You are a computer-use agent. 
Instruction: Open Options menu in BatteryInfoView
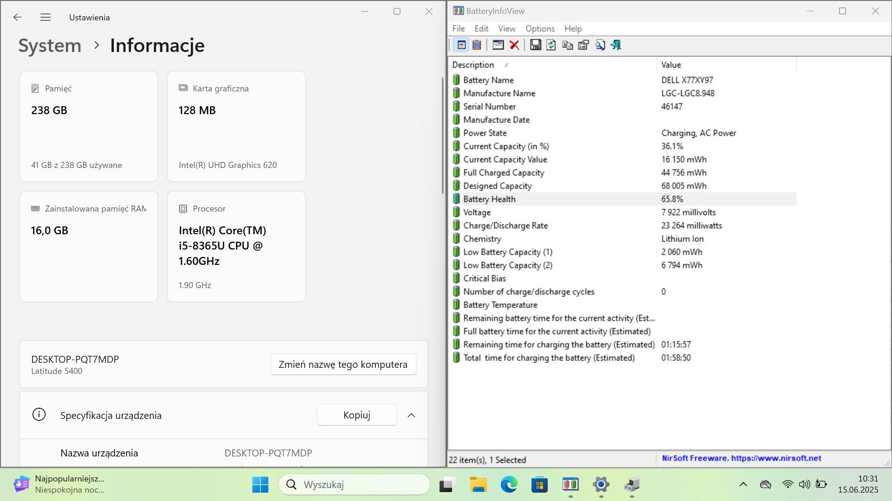pos(540,28)
